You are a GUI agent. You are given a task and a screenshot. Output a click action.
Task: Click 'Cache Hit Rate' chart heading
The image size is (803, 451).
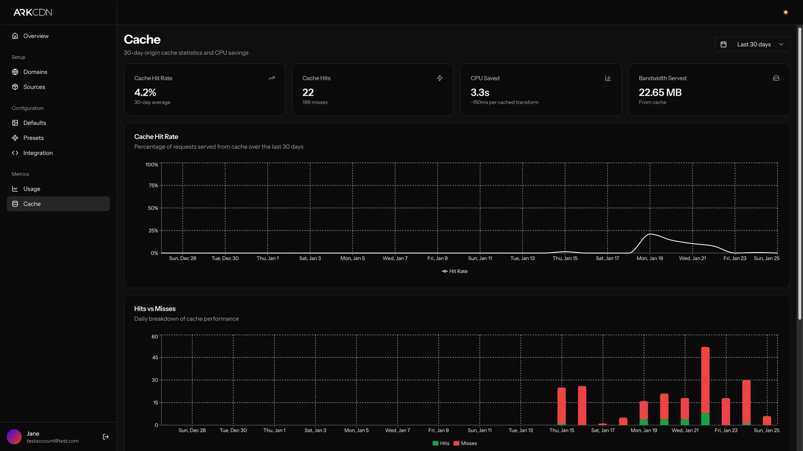tap(156, 137)
